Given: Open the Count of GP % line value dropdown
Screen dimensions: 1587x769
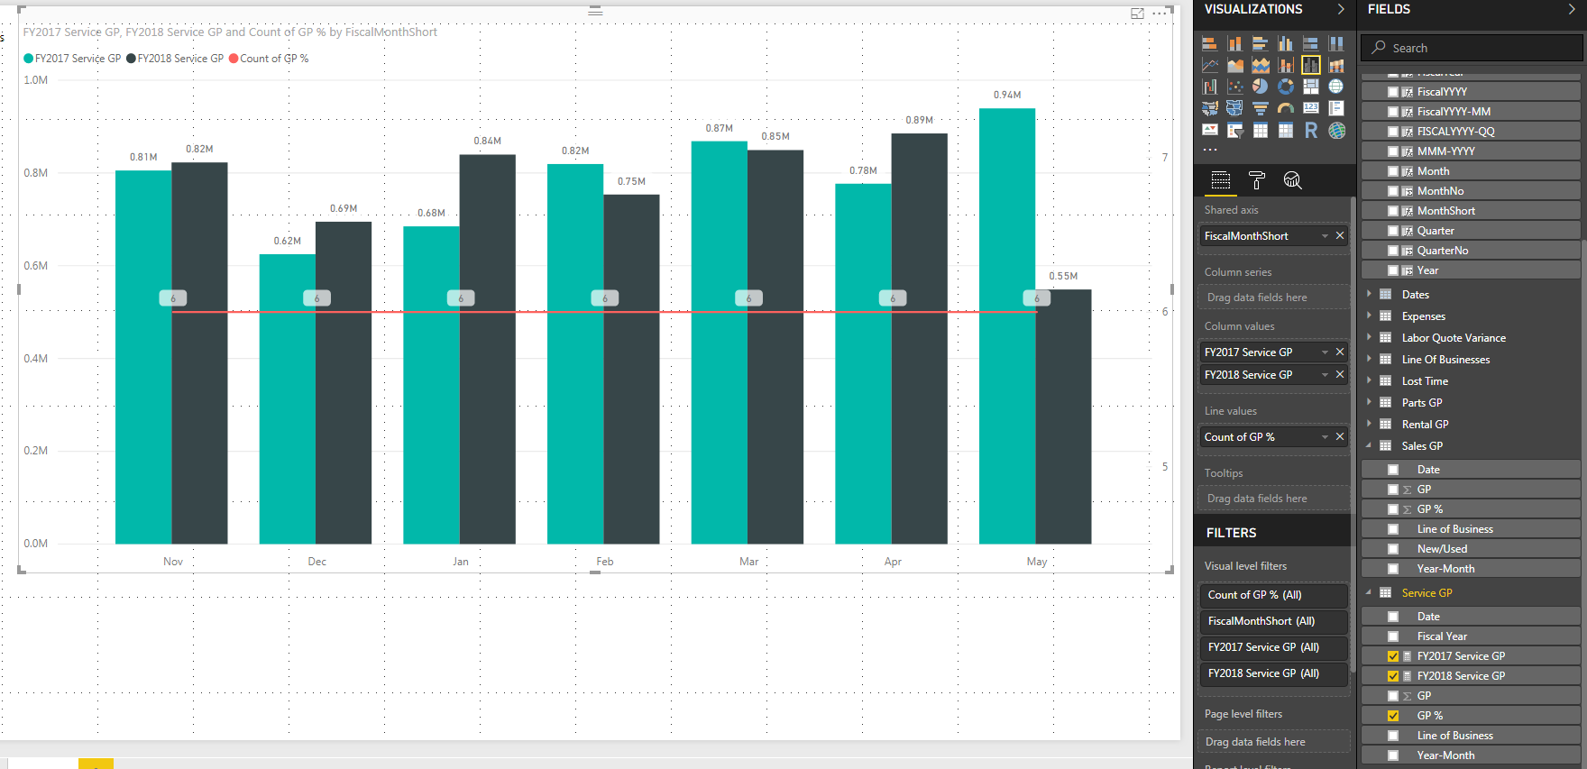Looking at the screenshot, I should pos(1325,437).
